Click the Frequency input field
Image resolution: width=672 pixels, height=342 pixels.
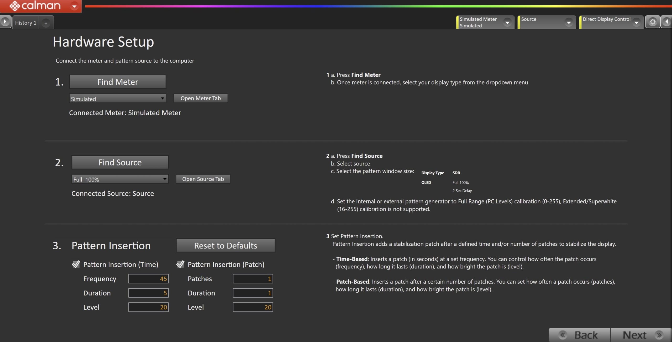pos(148,279)
